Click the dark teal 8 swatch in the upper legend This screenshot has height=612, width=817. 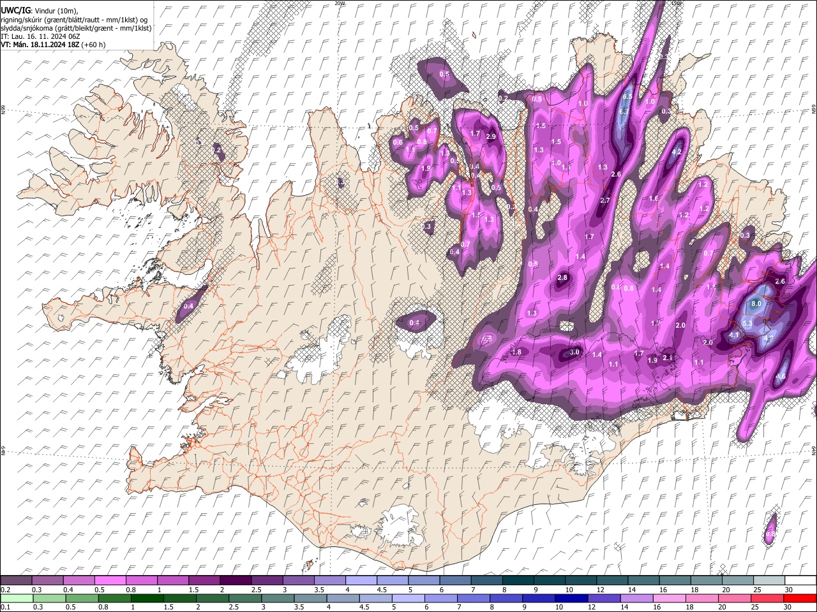pyautogui.click(x=518, y=580)
